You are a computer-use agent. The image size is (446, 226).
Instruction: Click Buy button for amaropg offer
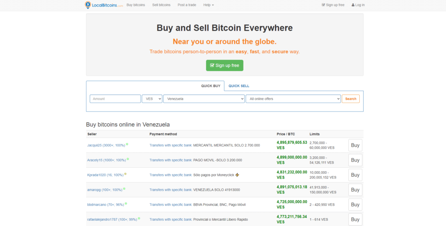point(355,189)
